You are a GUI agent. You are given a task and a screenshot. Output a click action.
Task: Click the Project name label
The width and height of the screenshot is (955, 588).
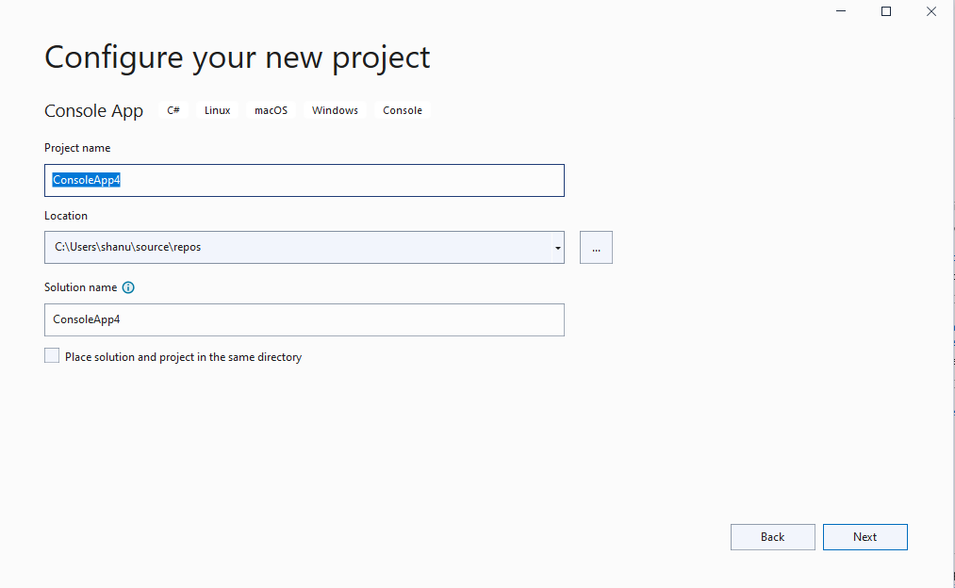[x=77, y=148]
